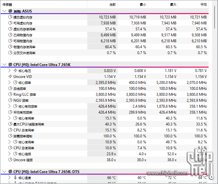The width and height of the screenshot is (218, 184).
Task: Click the clock icon beside 可用物理内存
Action: tap(10, 41)
